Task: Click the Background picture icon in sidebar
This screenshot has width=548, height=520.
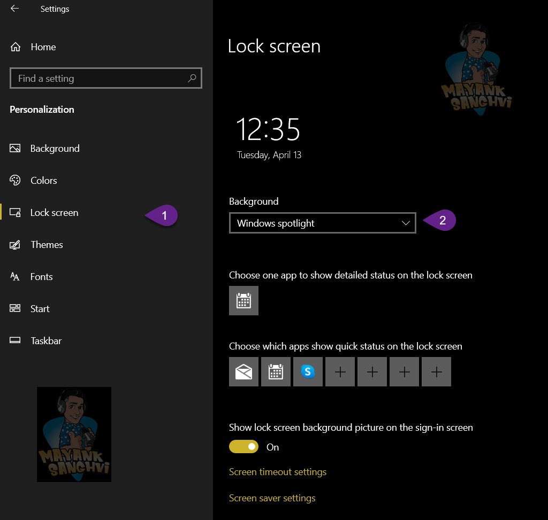Action: 15,149
